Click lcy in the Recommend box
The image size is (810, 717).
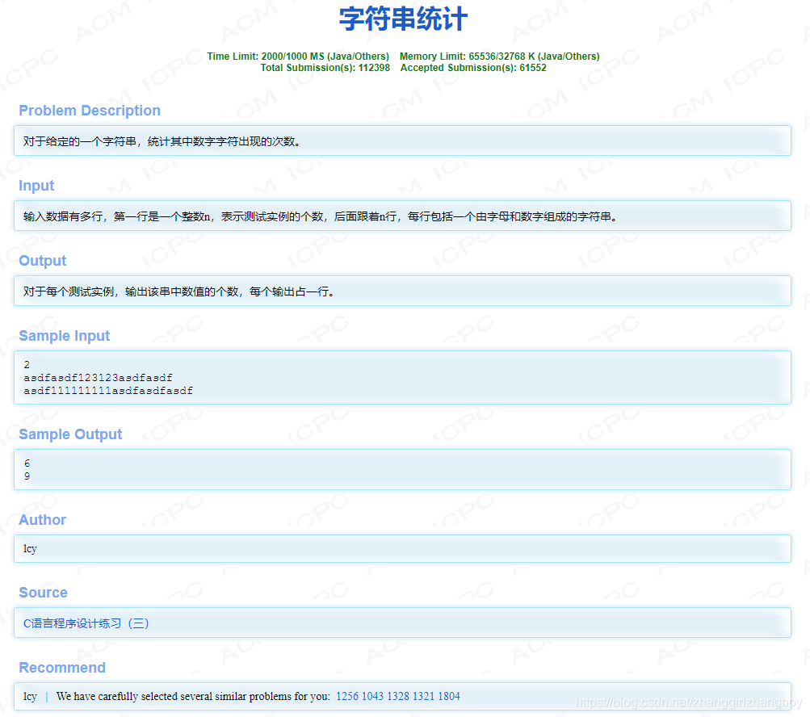click(x=30, y=696)
